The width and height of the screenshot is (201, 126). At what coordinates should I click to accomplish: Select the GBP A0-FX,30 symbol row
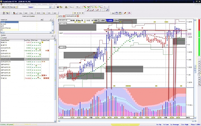[25, 73]
